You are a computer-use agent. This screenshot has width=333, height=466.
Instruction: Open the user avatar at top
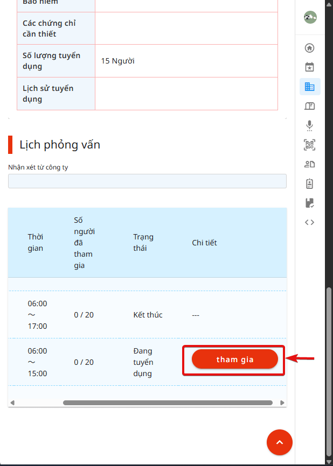[310, 17]
